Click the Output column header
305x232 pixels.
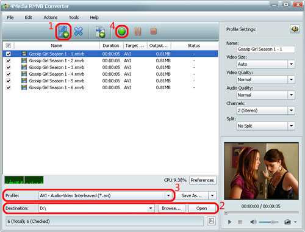(159, 45)
